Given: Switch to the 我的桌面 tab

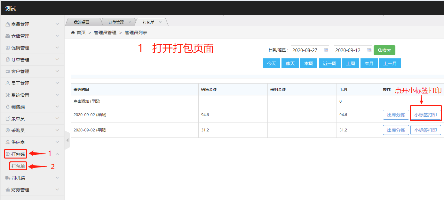Looking at the screenshot, I should (82, 22).
